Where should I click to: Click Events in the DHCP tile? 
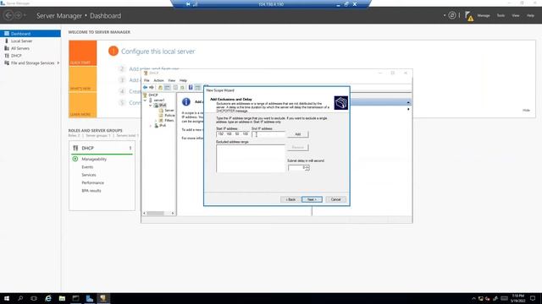coord(87,167)
